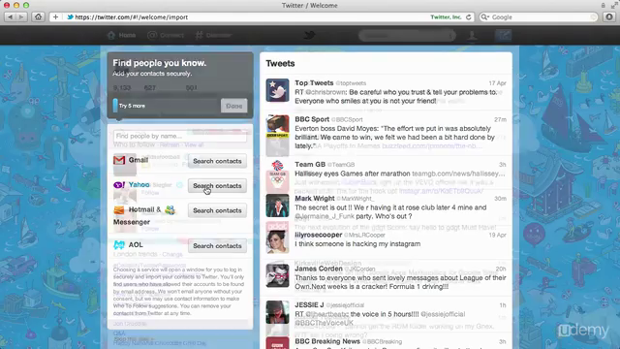Open James Corden profile avatar

[x=277, y=275]
